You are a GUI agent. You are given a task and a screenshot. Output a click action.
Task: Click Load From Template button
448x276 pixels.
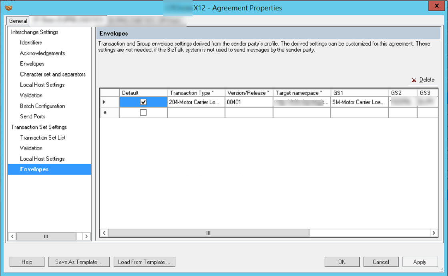click(144, 262)
